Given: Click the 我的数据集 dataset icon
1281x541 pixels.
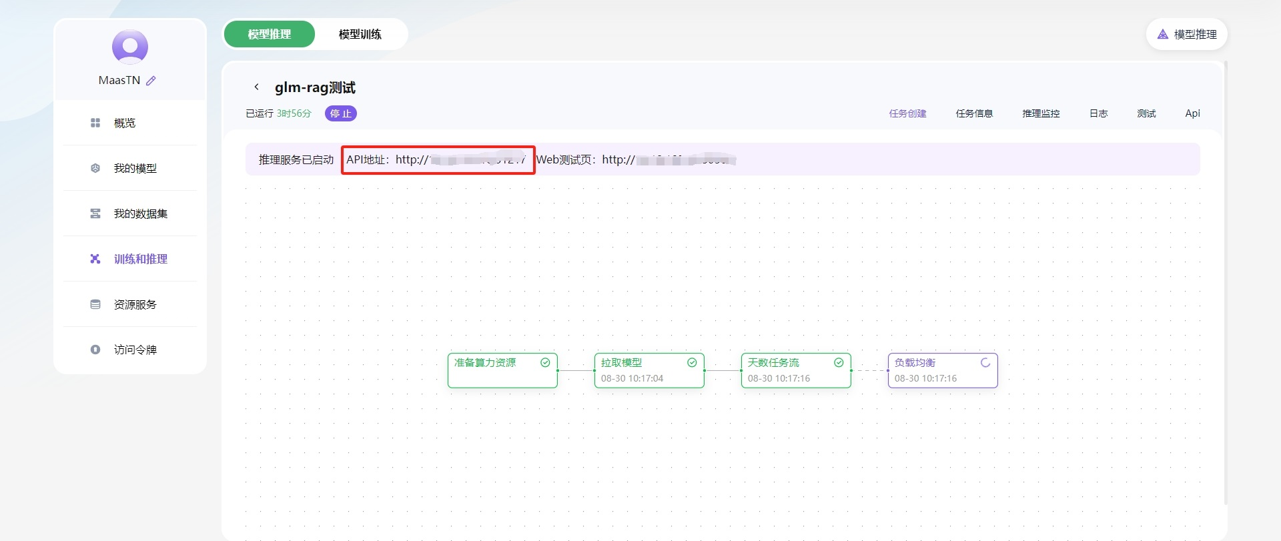Looking at the screenshot, I should click(95, 213).
